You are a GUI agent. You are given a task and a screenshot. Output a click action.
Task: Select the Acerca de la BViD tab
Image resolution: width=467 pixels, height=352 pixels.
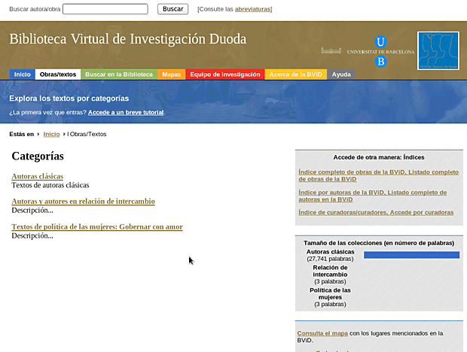point(296,74)
